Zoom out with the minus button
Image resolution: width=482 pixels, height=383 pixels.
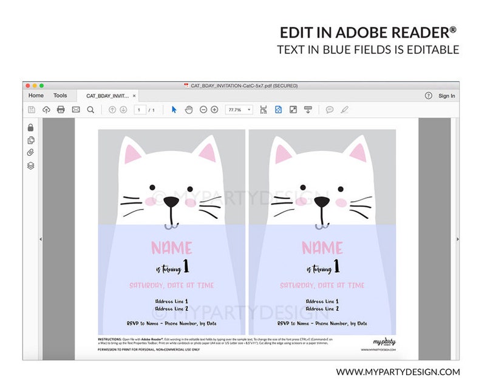203,110
